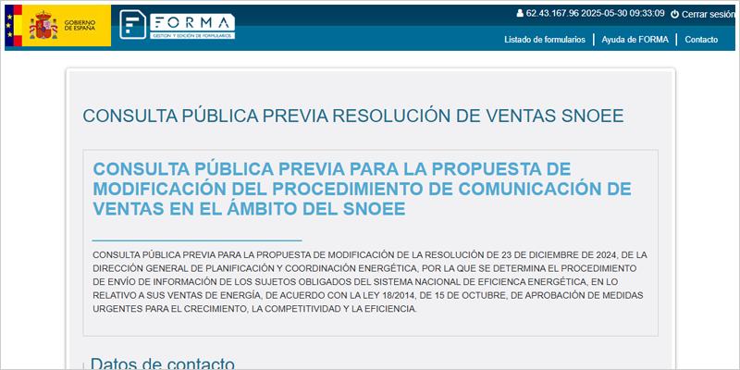Click the Datos de contacto section heading
Screen dimensions: 740x370
click(163, 364)
